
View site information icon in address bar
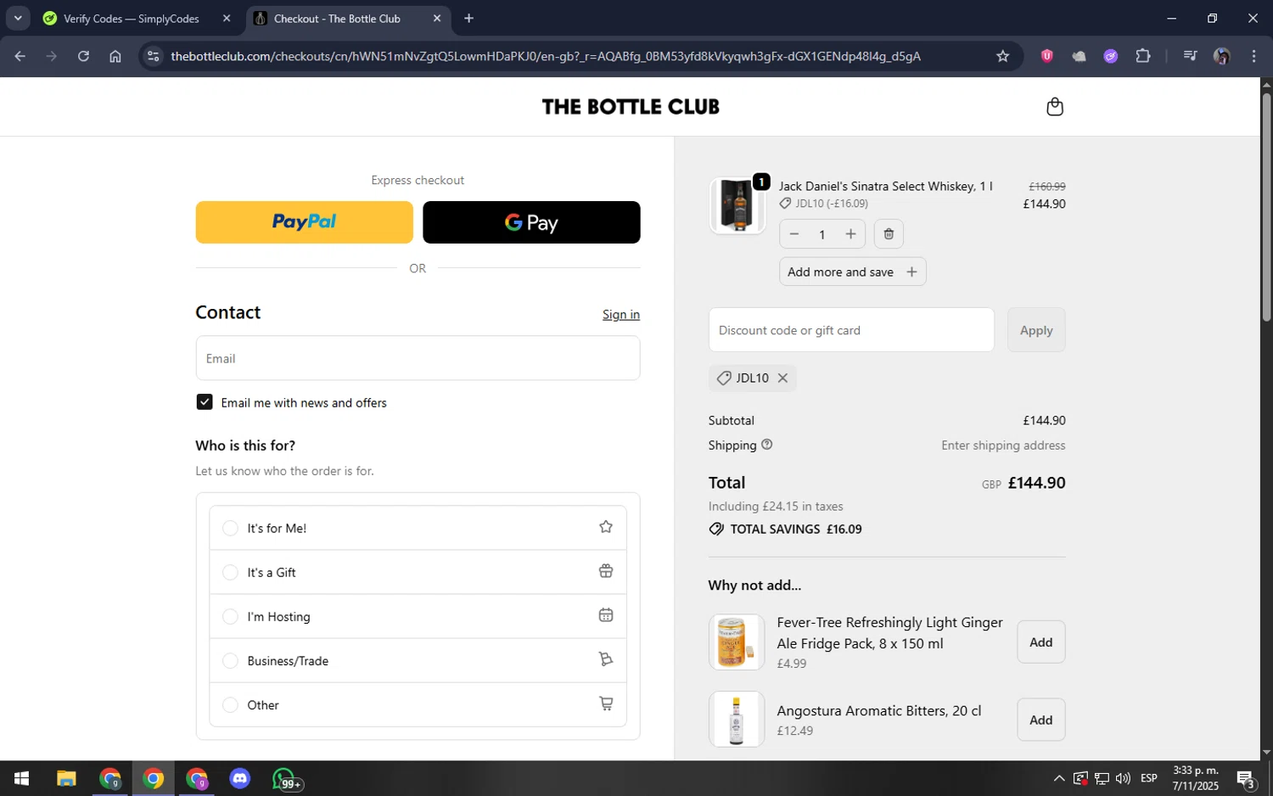click(x=153, y=56)
